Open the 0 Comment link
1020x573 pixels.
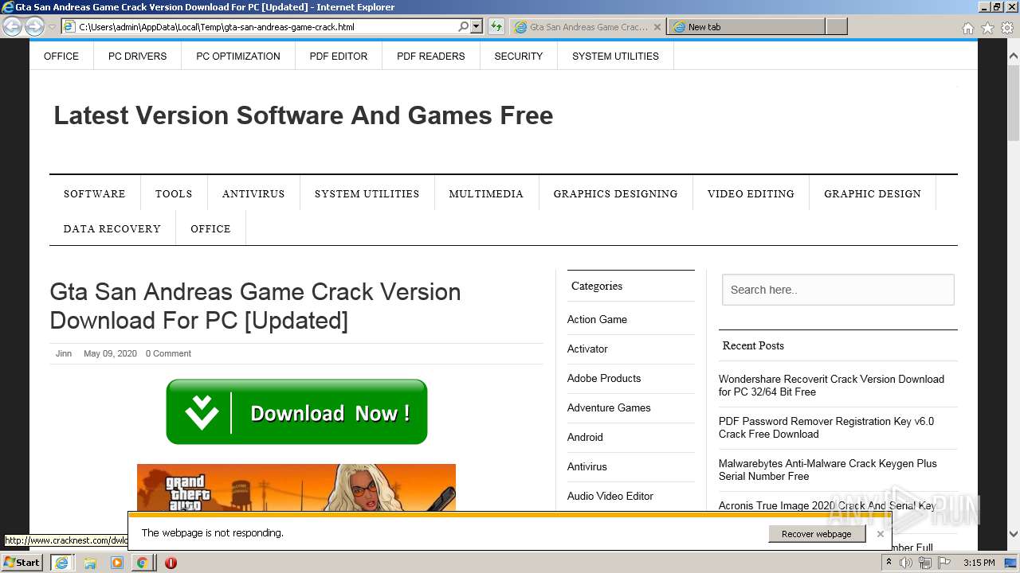(168, 353)
